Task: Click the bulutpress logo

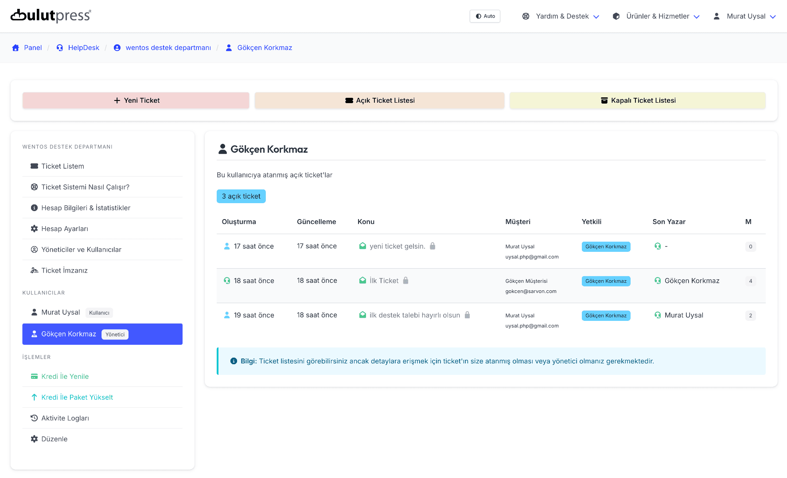Action: [x=51, y=16]
